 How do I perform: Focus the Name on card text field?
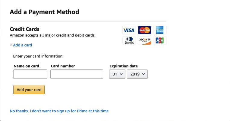(x=30, y=74)
